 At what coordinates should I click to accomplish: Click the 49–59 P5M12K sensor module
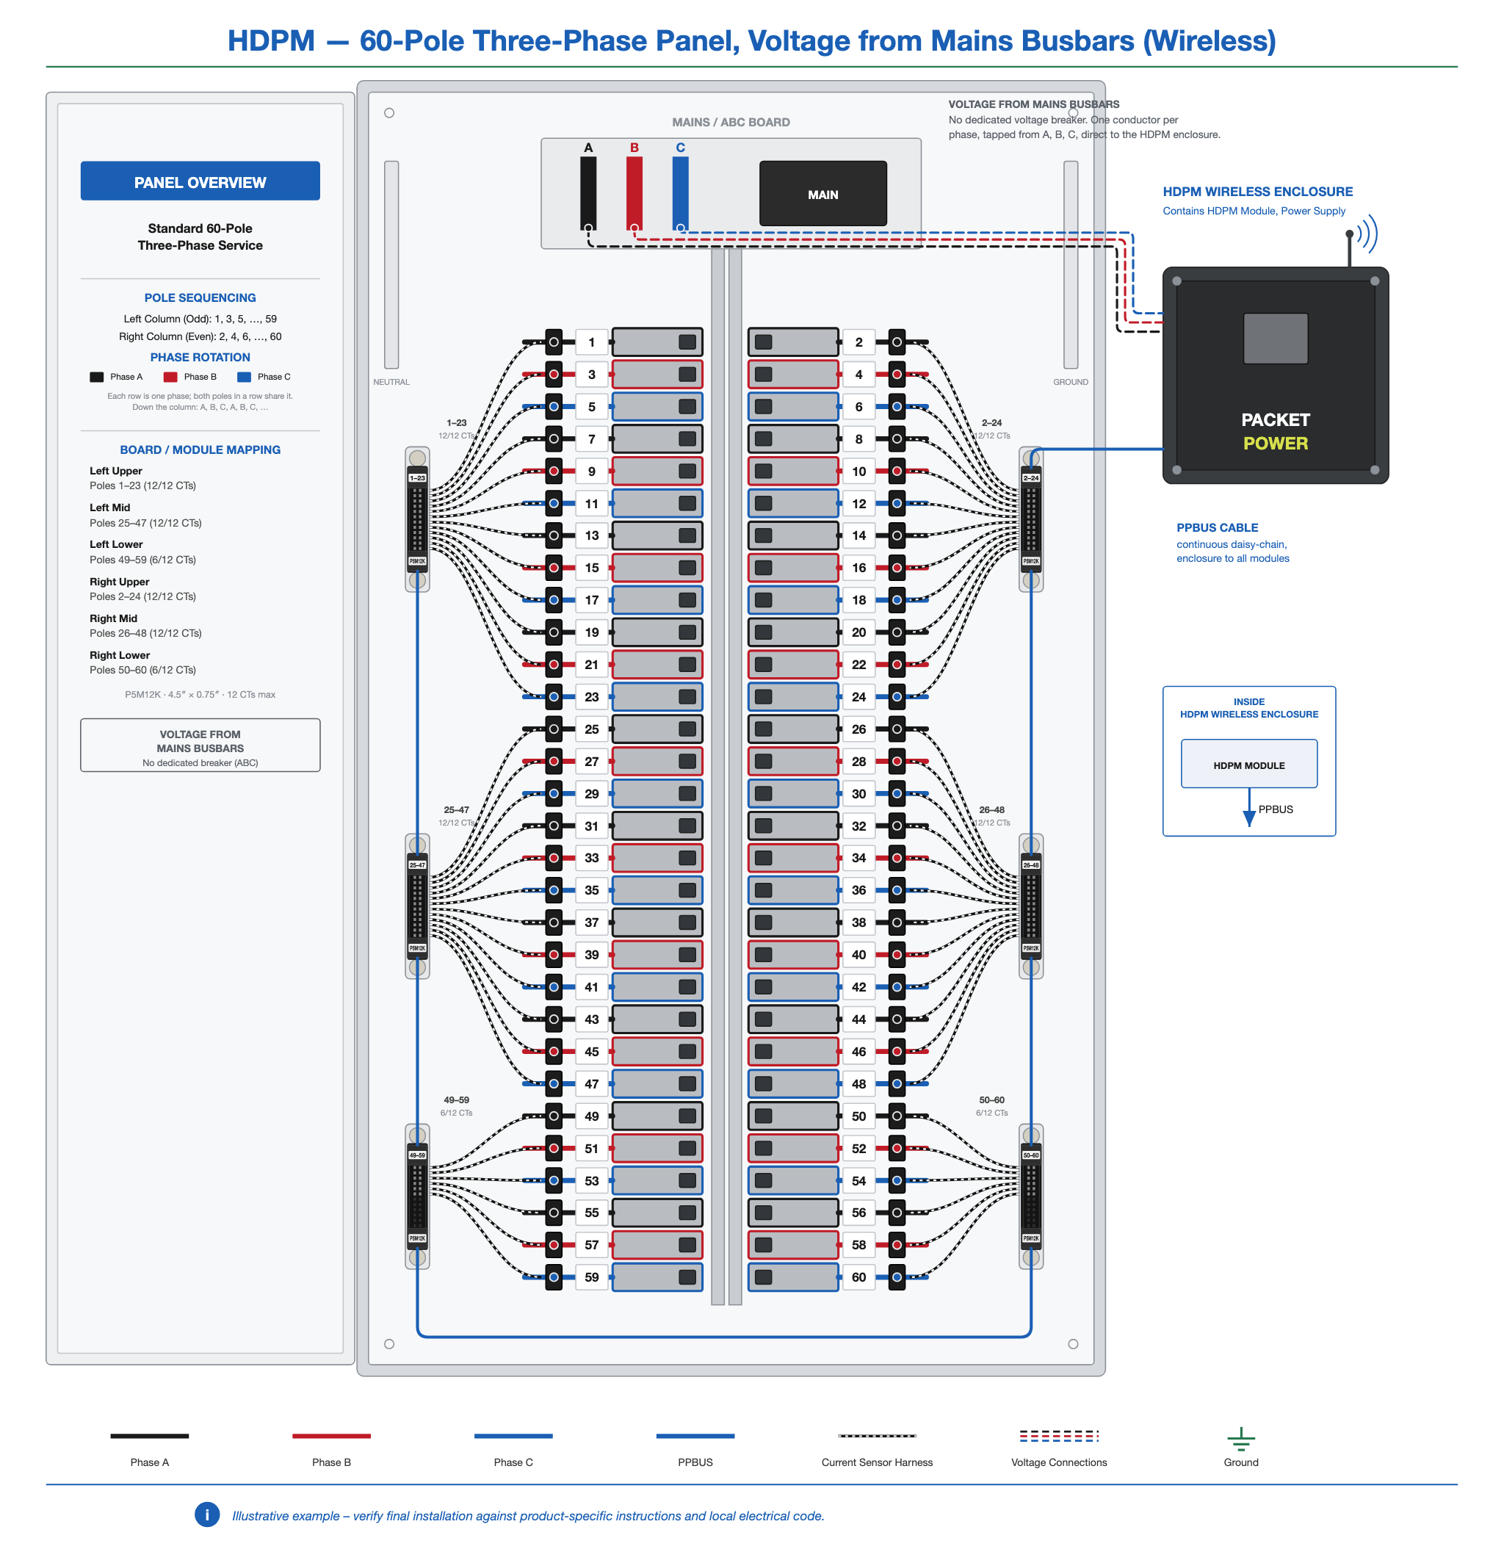pyautogui.click(x=417, y=1196)
